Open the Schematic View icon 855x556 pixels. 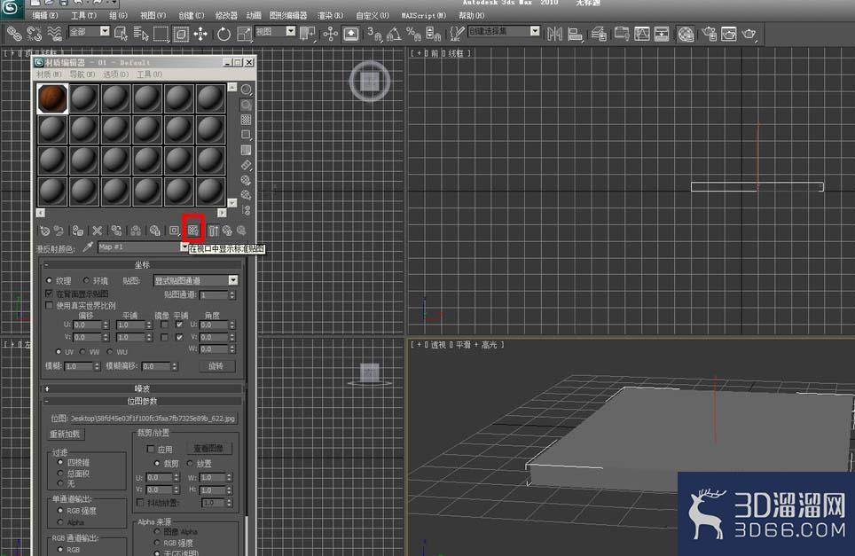(x=662, y=35)
